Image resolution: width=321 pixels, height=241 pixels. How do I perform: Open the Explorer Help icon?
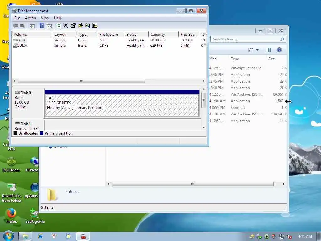point(279,50)
